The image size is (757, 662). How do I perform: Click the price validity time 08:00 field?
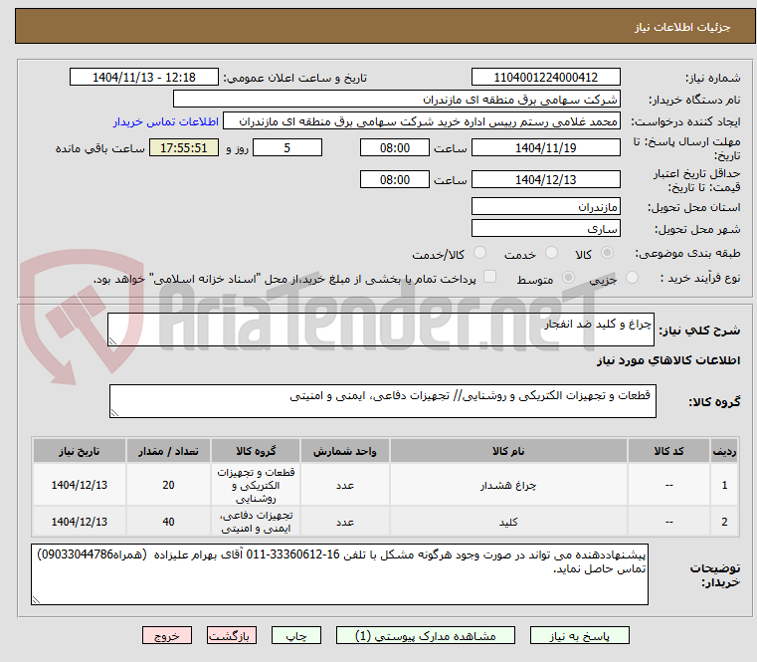pyautogui.click(x=395, y=179)
